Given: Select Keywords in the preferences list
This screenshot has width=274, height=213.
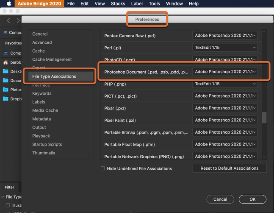Looking at the screenshot, I should (x=42, y=93).
